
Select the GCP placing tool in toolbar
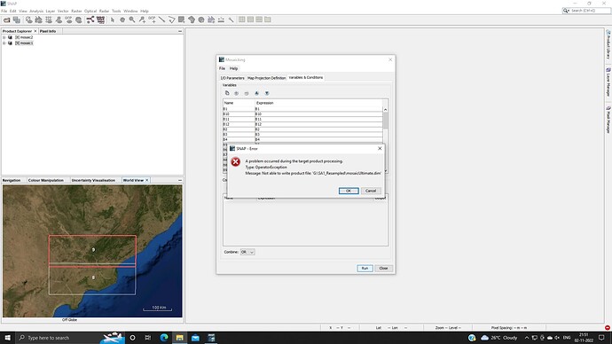coord(152,20)
